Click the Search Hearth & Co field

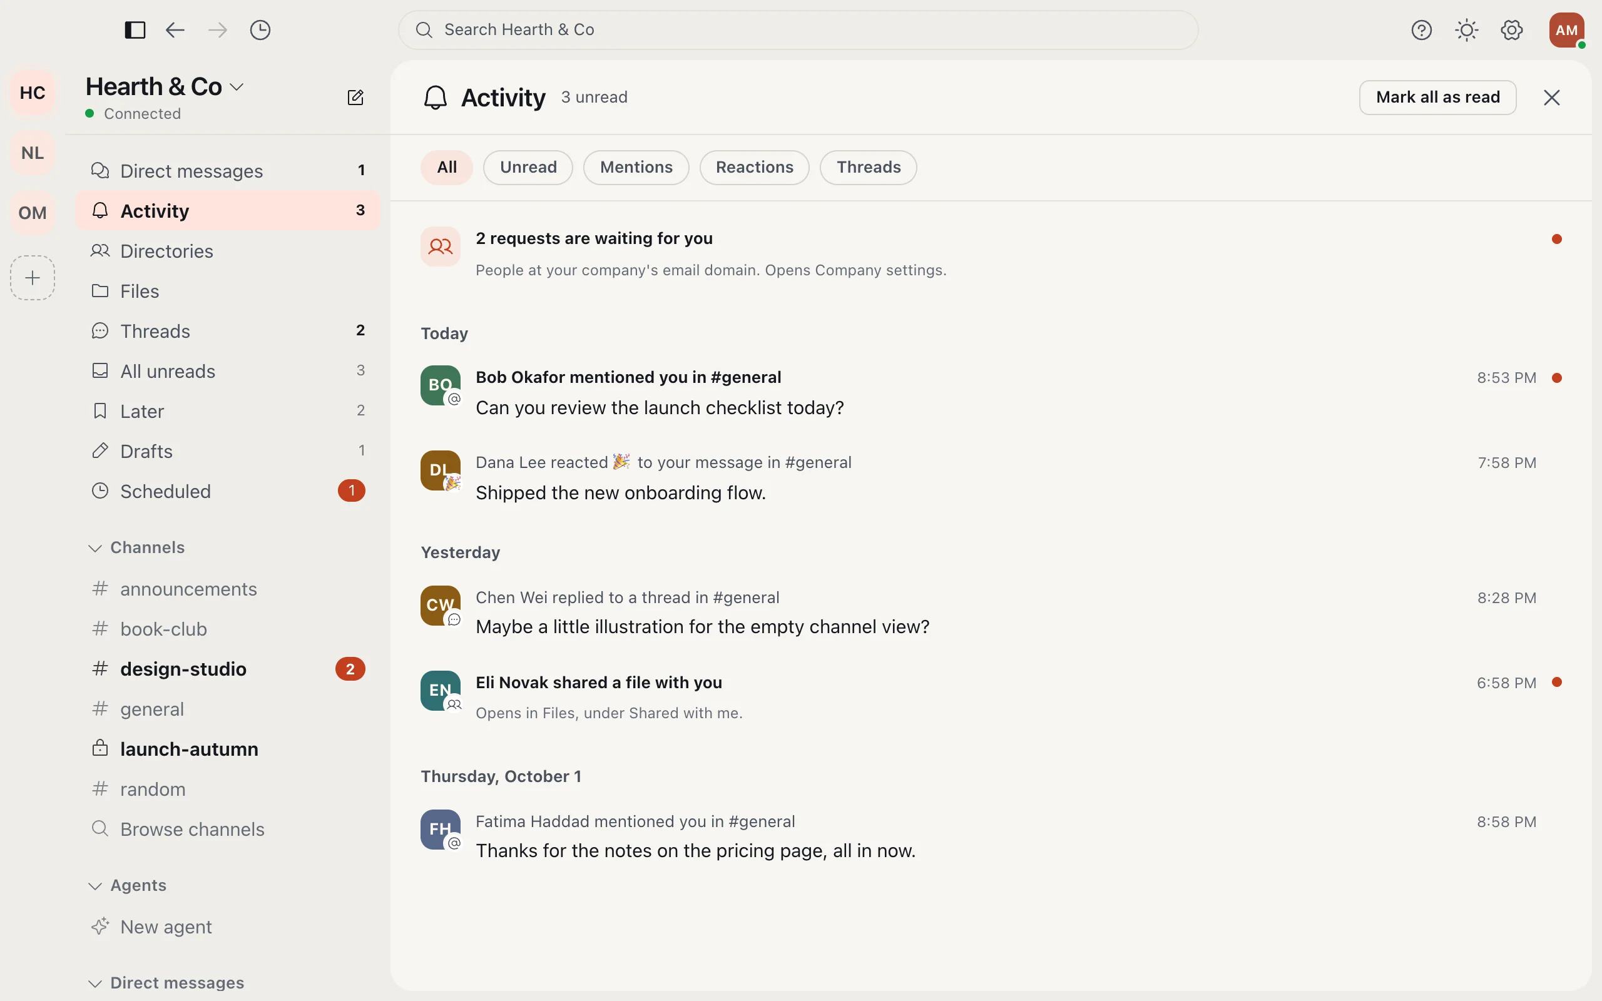coord(798,30)
